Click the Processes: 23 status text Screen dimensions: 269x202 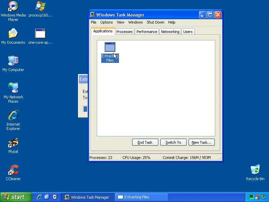[101, 158]
